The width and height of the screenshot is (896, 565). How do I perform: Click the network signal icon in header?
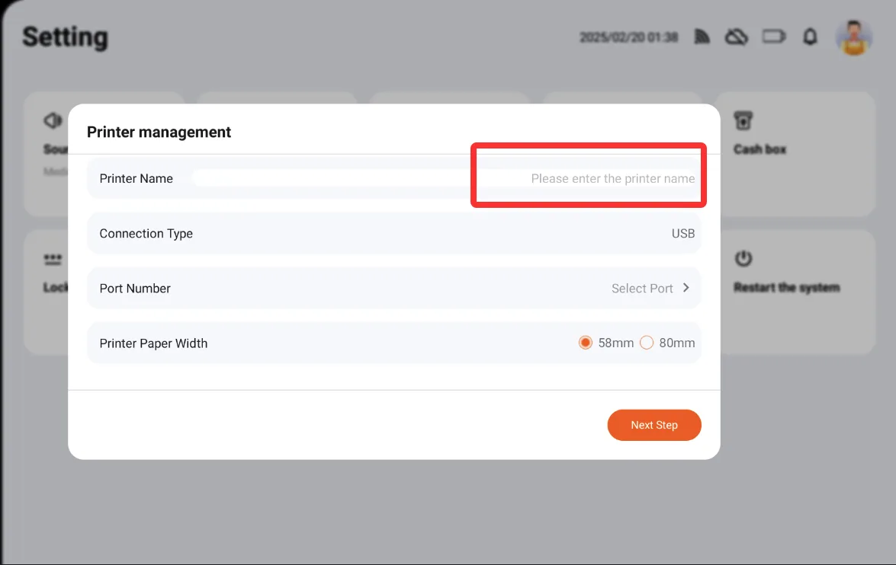pos(702,37)
